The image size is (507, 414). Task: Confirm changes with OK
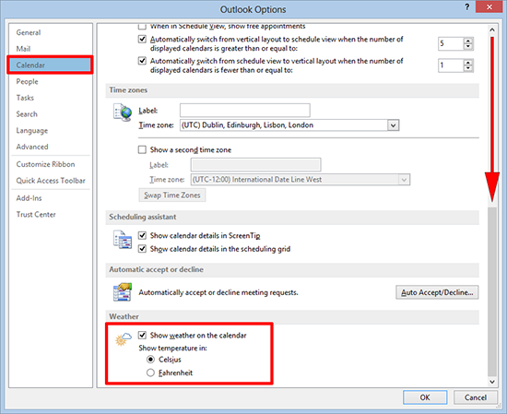tap(425, 397)
